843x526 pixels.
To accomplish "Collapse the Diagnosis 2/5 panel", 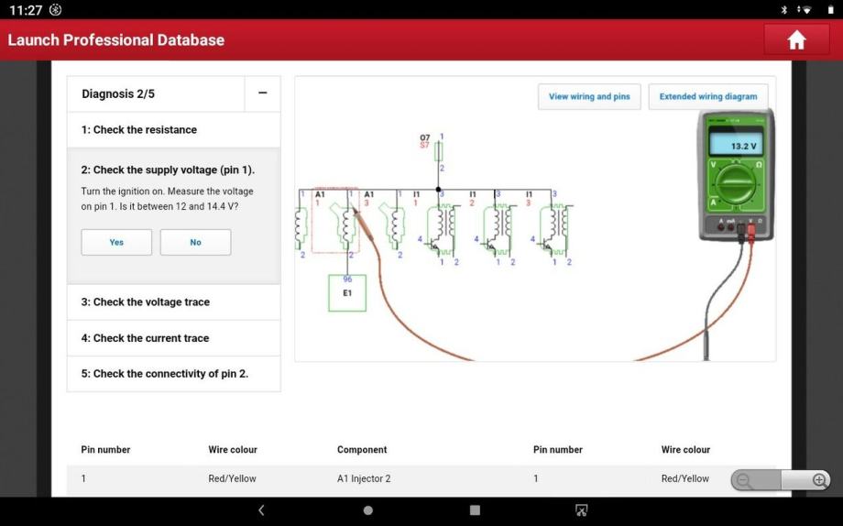I will pyautogui.click(x=262, y=93).
